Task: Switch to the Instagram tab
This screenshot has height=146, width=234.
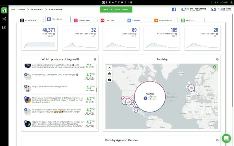Action: coord(85,20)
